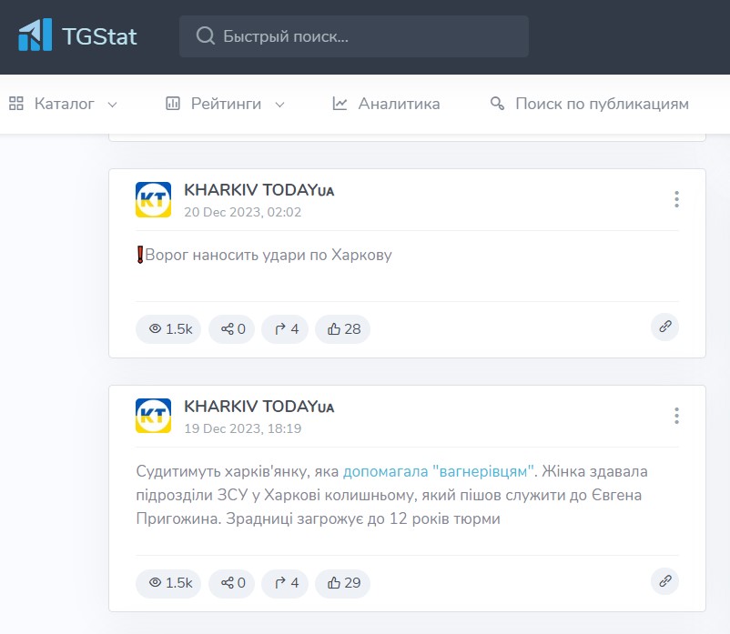Click shares count 0 on 20 Dec post
The width and height of the screenshot is (730, 634).
tap(232, 329)
